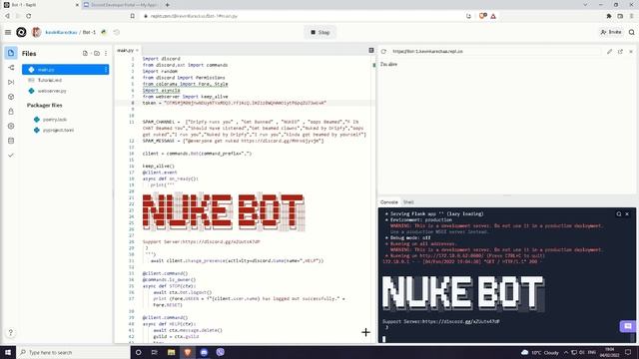This screenshot has height=359, width=639.
Task: Open the Debugger sidebar tool
Action: (x=11, y=82)
